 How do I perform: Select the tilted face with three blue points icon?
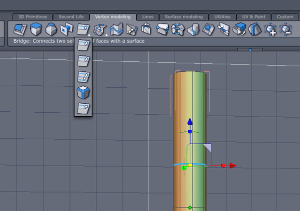162,29
